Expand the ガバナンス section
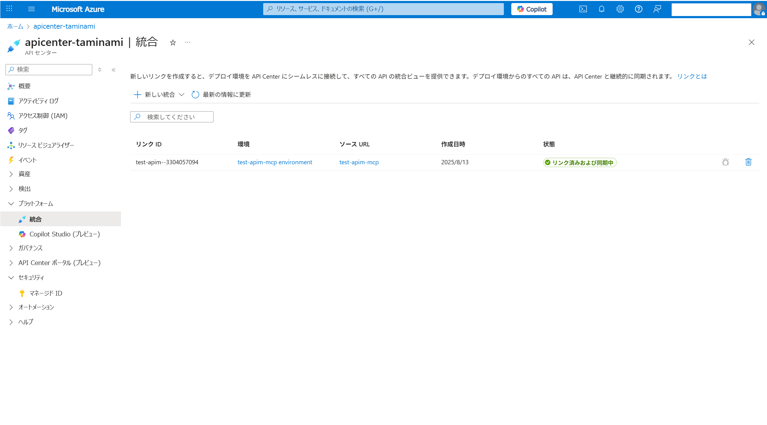Image resolution: width=767 pixels, height=425 pixels. click(x=11, y=248)
